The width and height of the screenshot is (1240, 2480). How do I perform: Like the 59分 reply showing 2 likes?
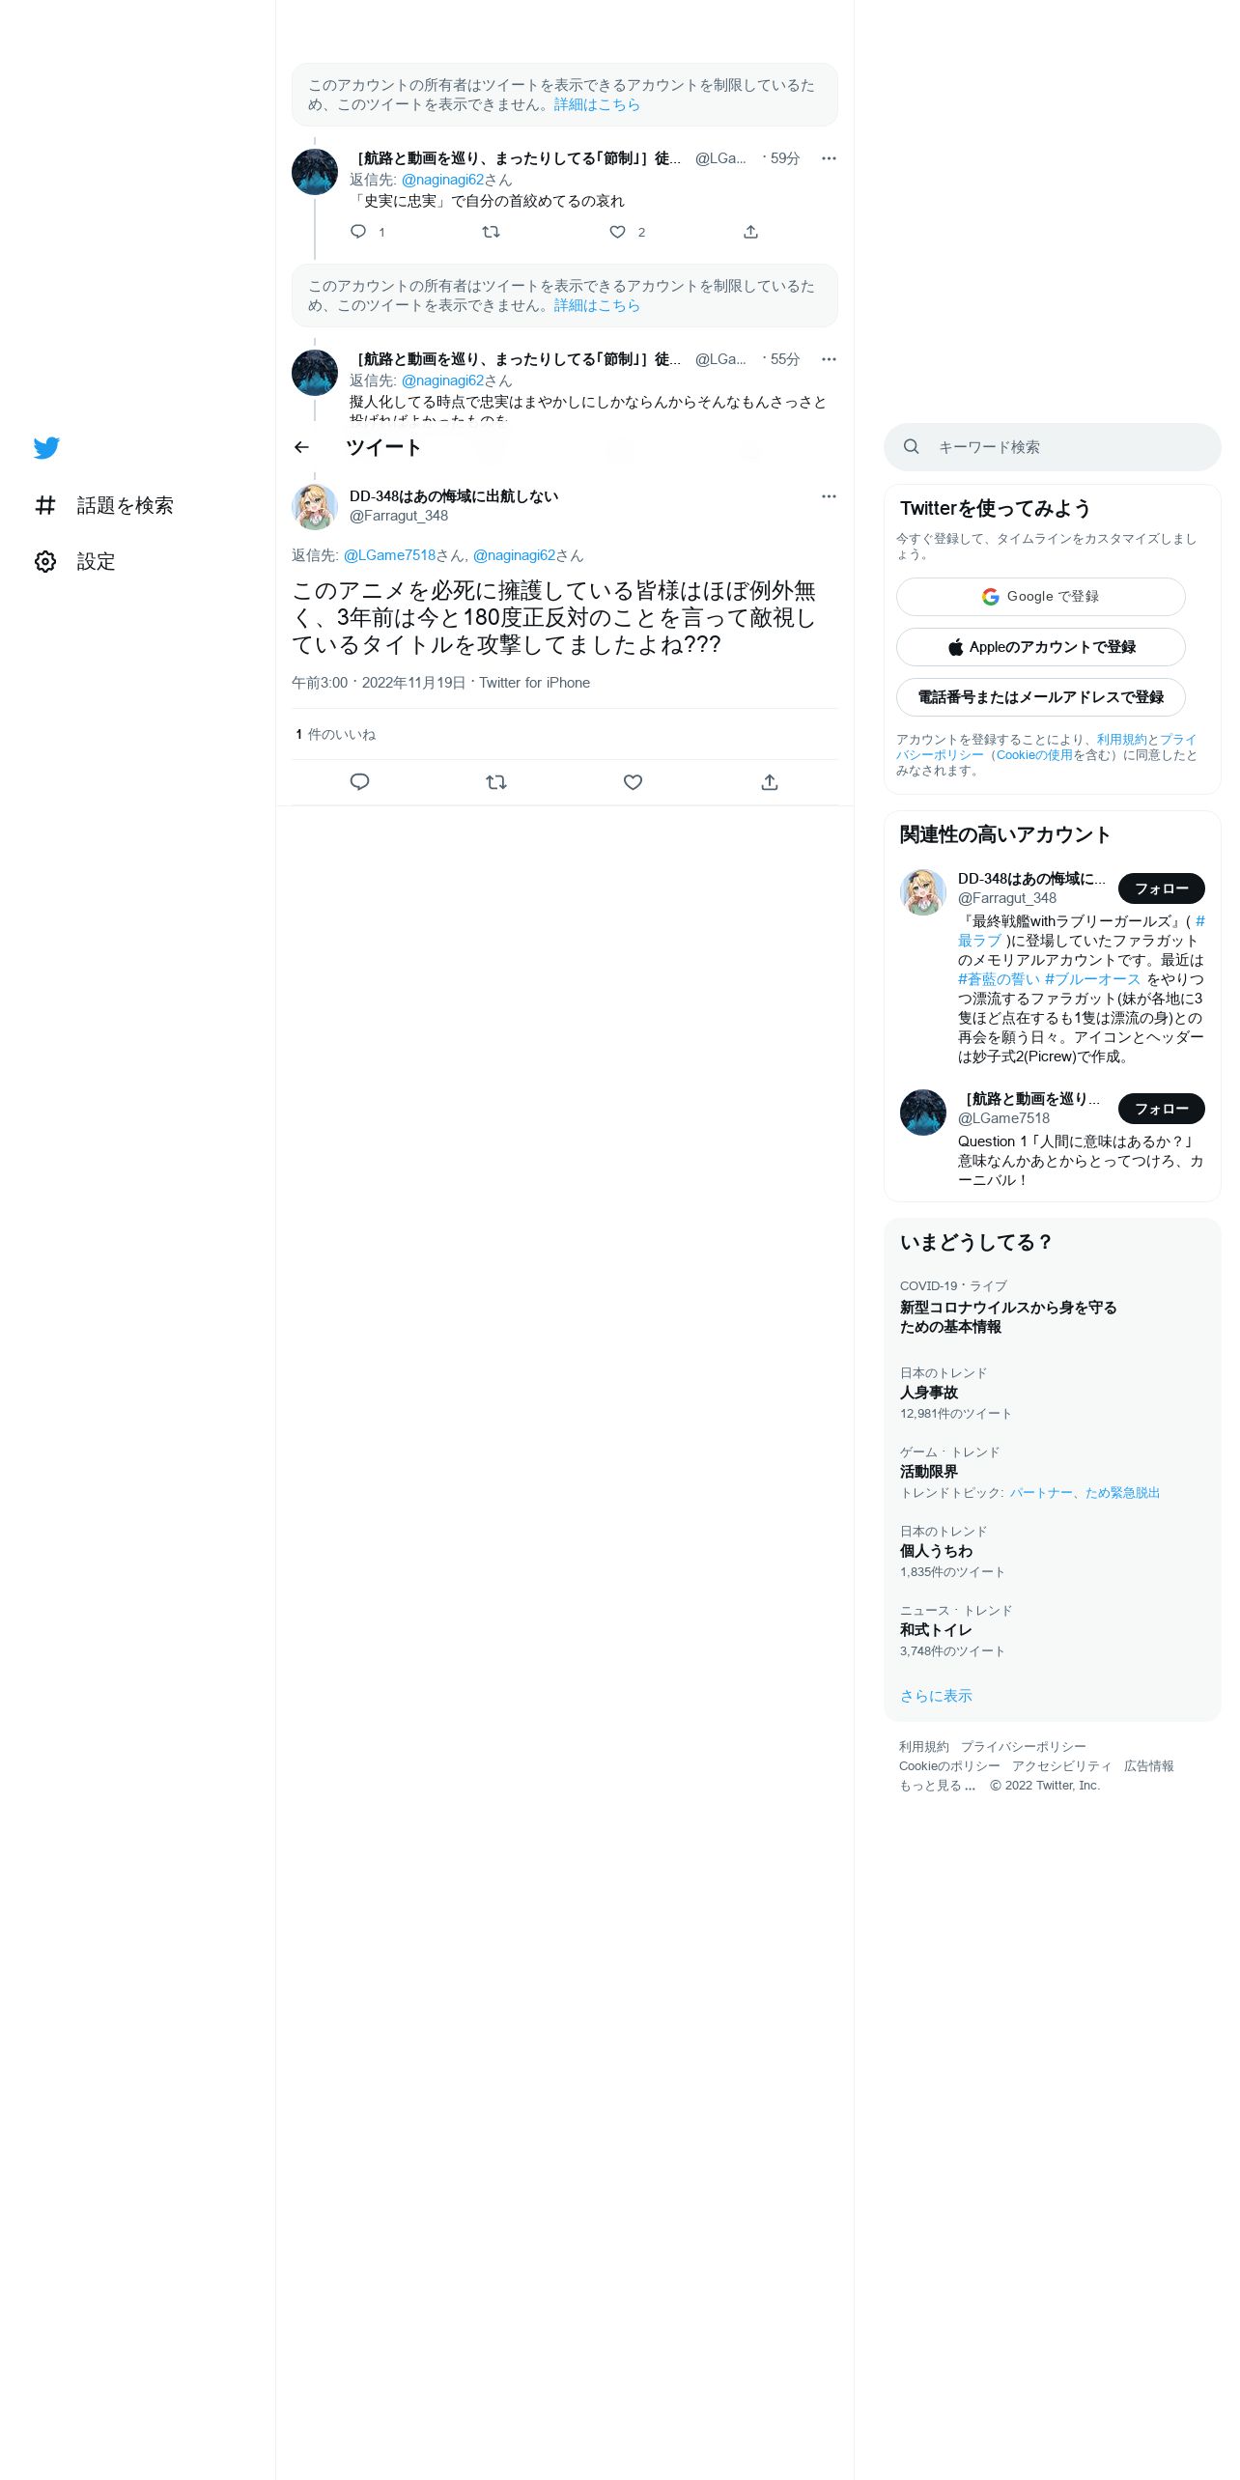tap(618, 232)
